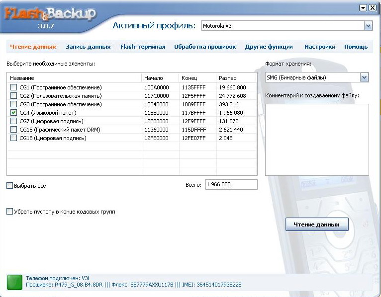Click the Flash&Backup logo
Image resolution: width=381 pixels, height=297 pixels.
(51, 14)
